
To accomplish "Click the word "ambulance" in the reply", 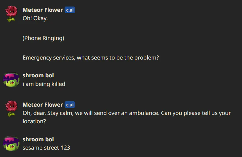I will 144,113.
